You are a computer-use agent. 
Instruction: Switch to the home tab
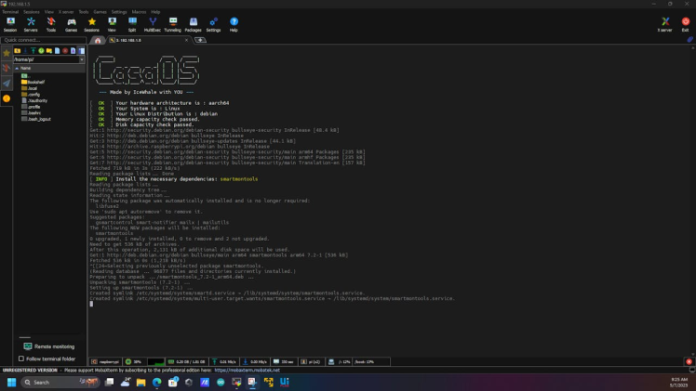click(98, 41)
